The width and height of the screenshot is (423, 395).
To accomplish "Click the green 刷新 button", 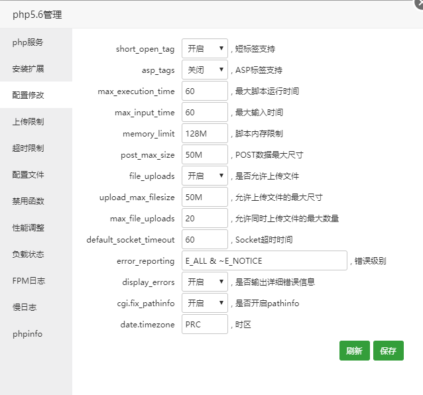I will point(355,351).
